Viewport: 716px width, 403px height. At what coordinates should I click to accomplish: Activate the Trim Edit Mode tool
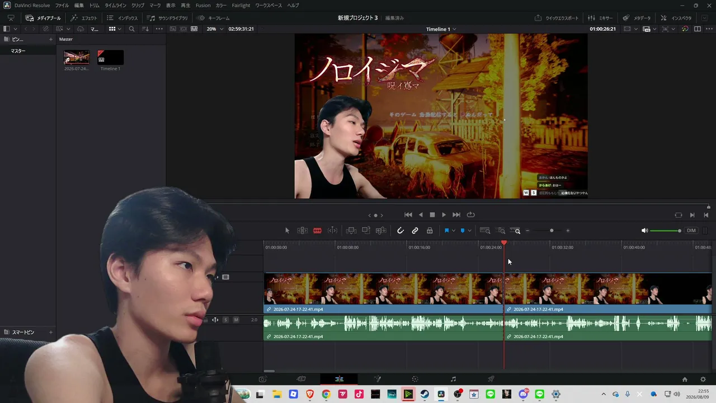tap(302, 231)
